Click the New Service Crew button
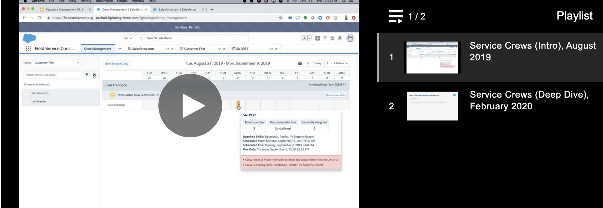603x208 pixels. click(x=116, y=64)
